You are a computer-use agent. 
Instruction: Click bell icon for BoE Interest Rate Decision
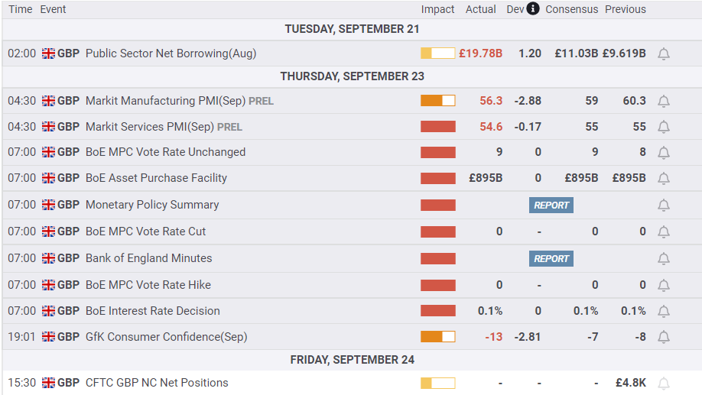tap(664, 311)
